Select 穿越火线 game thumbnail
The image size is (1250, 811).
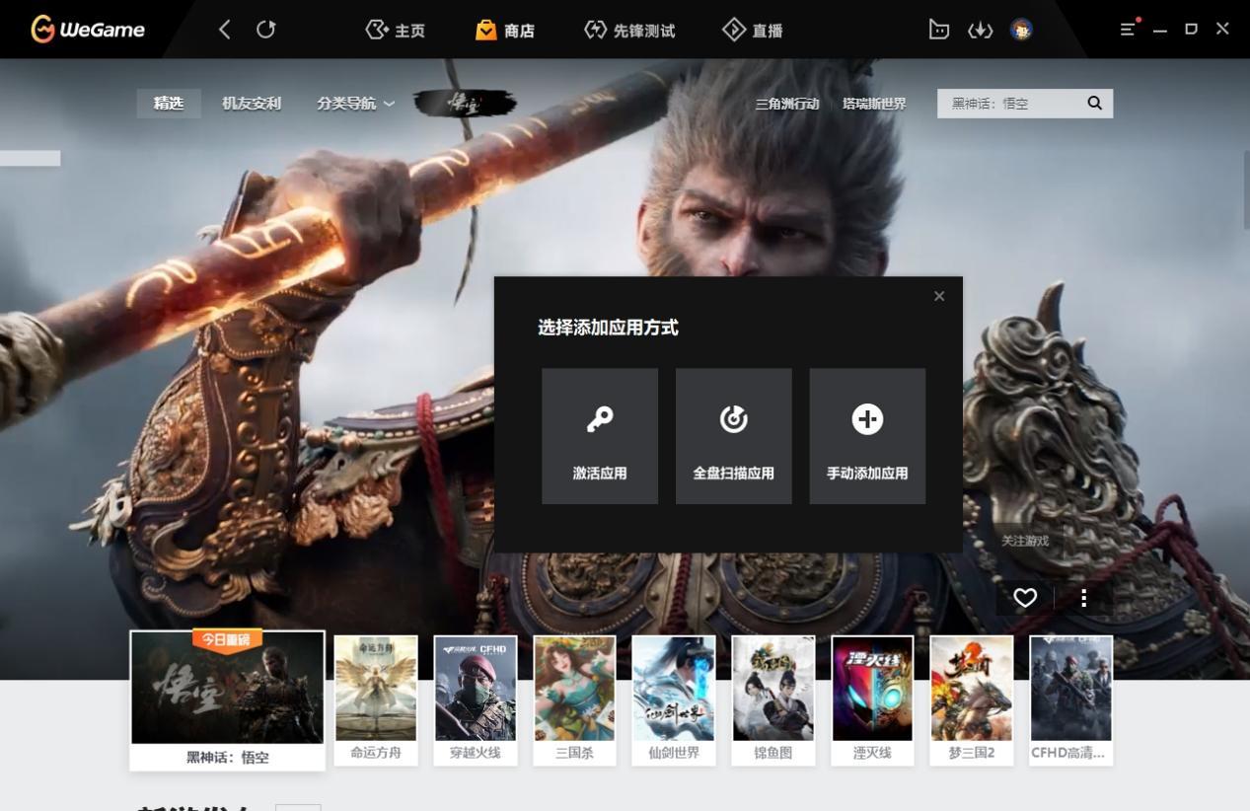tap(476, 700)
